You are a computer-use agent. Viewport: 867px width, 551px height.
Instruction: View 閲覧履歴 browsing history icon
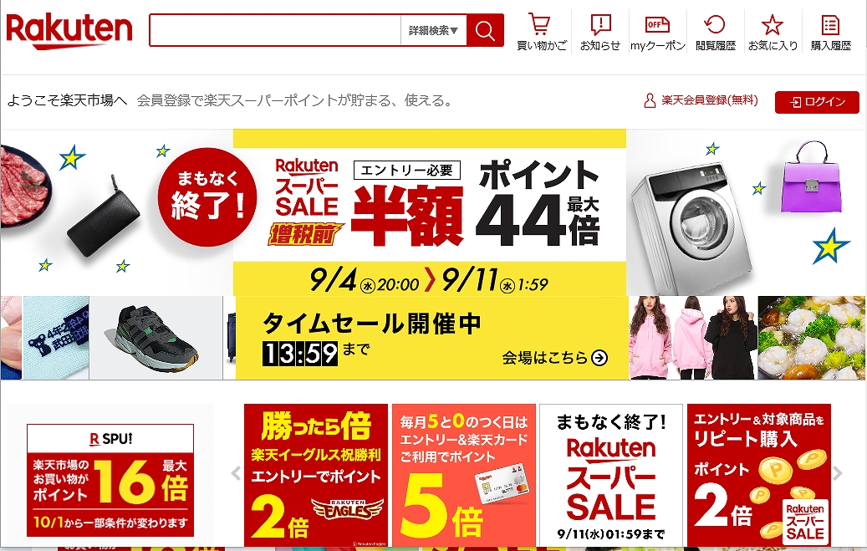tap(715, 32)
